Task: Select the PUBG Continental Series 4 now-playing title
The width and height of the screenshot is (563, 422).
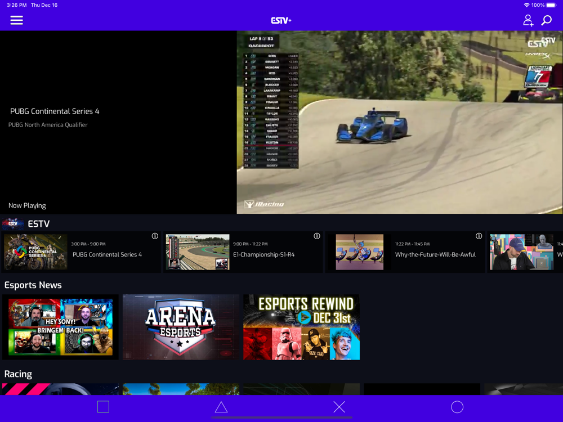Action: [55, 111]
